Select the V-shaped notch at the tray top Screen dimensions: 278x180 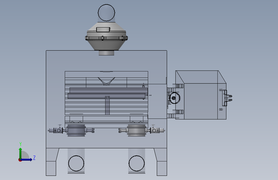coord(106,81)
